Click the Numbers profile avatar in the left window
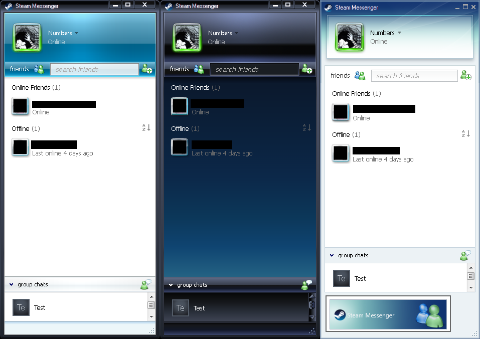 point(27,37)
